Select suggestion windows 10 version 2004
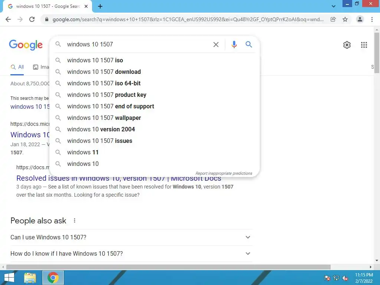380x285 pixels. pos(154,129)
